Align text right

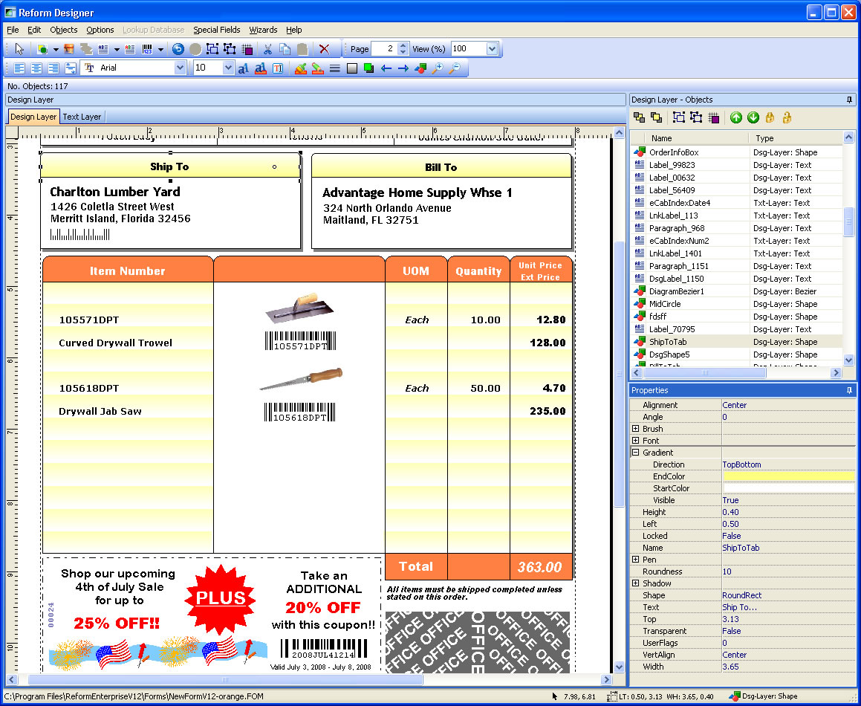point(53,68)
